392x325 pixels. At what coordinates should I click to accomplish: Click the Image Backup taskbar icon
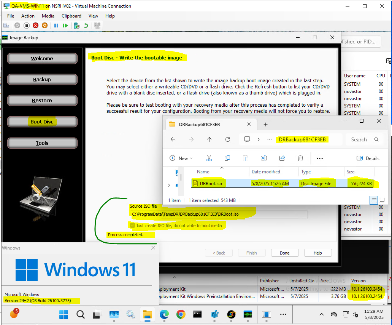pos(248,314)
